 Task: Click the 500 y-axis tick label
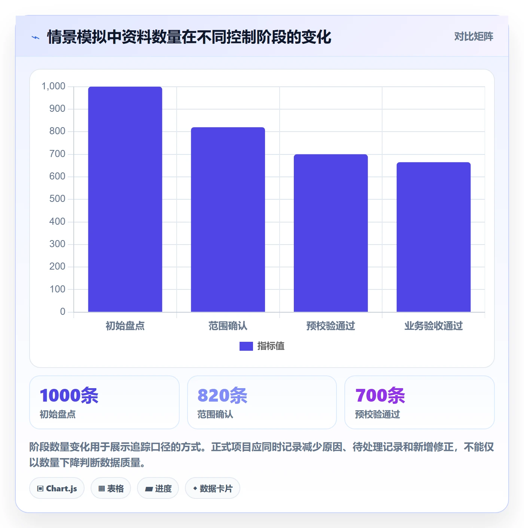(57, 199)
